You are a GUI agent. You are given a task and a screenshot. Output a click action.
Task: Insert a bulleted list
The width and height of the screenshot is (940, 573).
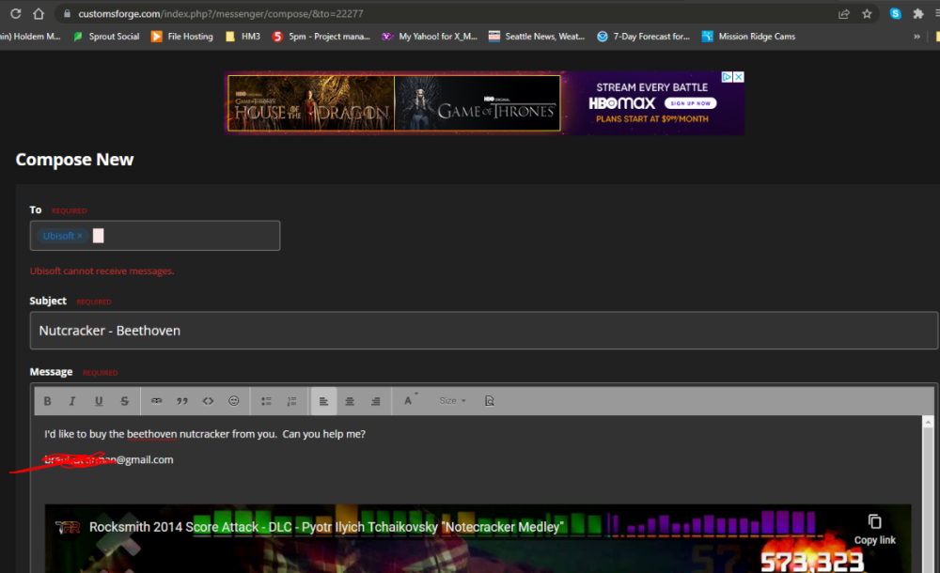tap(266, 401)
